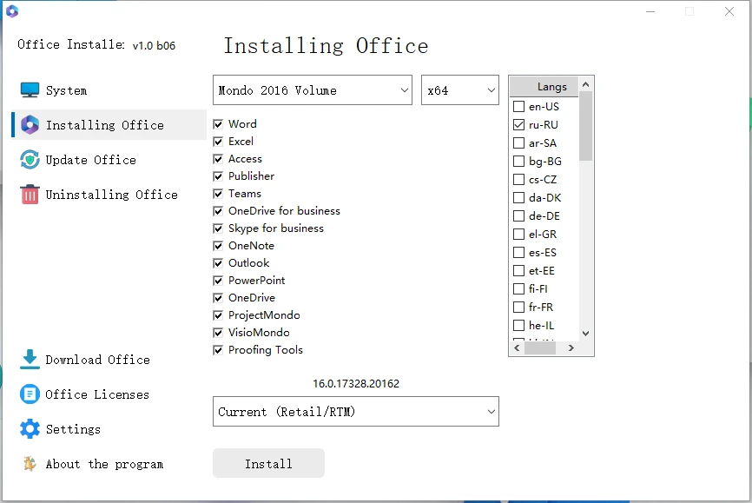Uncheck the Access checkbox
This screenshot has height=503, width=752.
click(218, 159)
